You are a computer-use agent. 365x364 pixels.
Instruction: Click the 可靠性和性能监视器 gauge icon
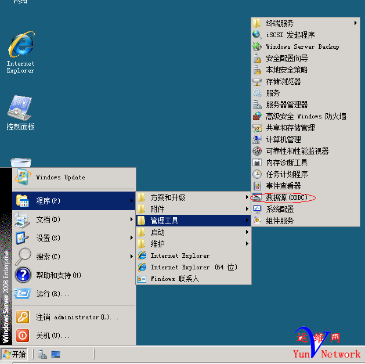pos(257,151)
